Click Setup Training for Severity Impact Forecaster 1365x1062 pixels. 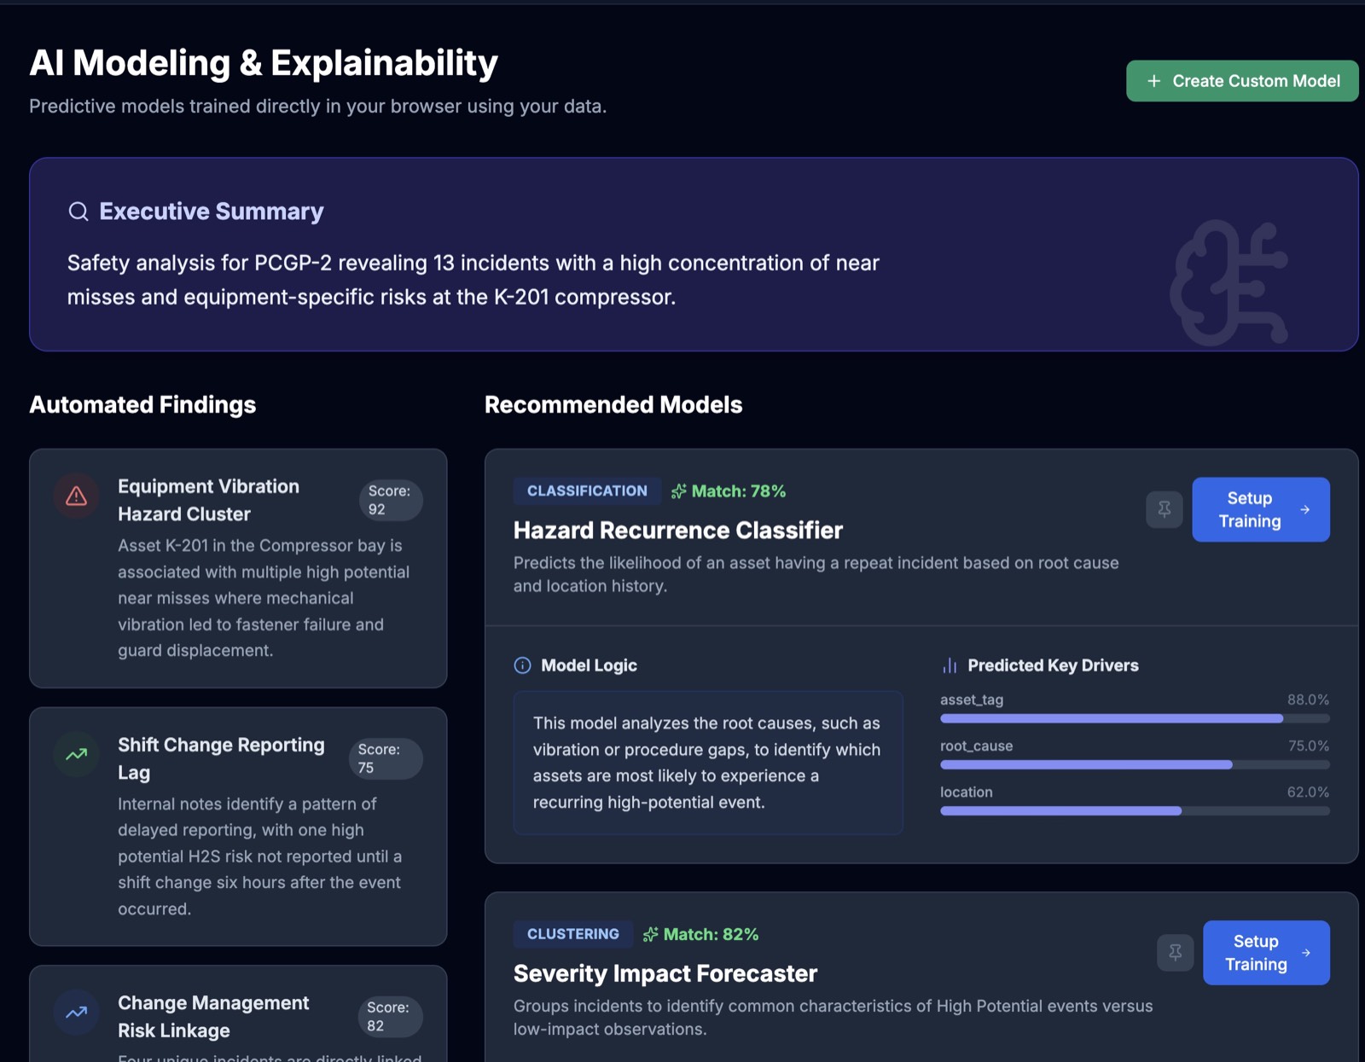1266,952
